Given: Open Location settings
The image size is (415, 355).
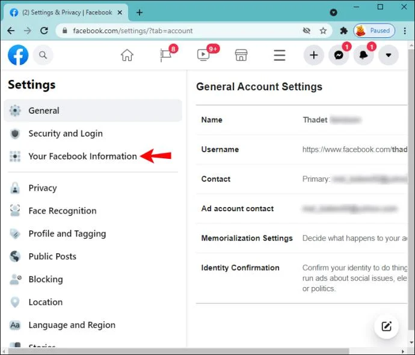Looking at the screenshot, I should [93, 302].
